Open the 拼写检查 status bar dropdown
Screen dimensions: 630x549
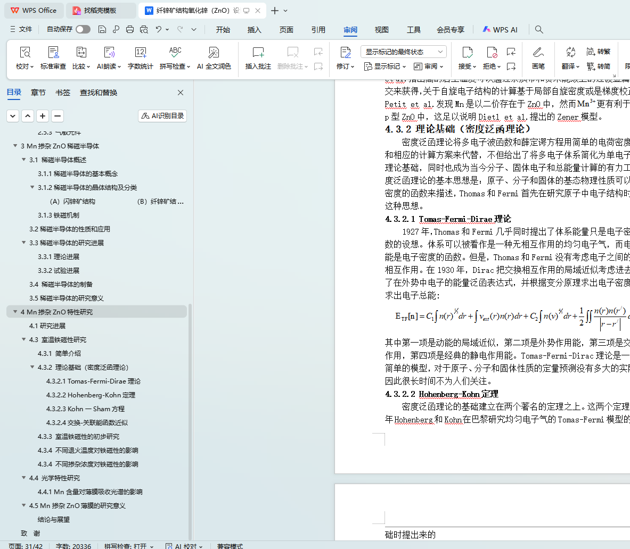pos(129,546)
